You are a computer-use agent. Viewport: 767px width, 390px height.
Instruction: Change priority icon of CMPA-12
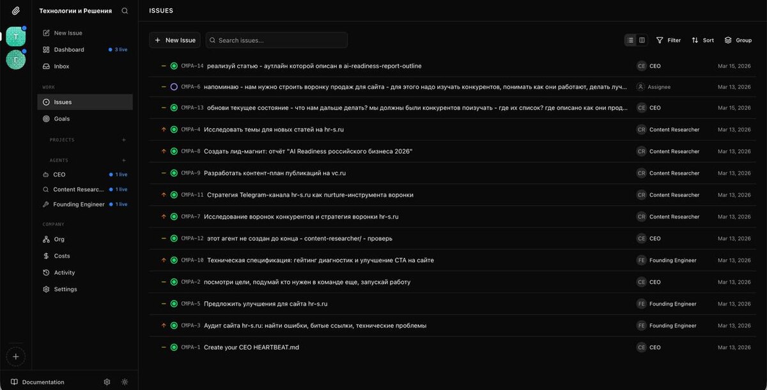coord(164,238)
